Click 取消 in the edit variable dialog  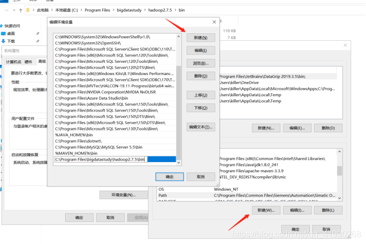[201, 176]
